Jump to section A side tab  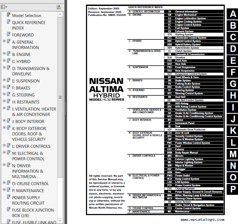(x=233, y=14)
